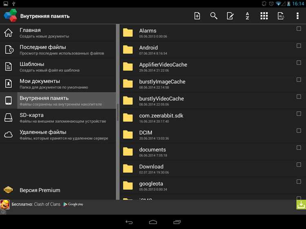This screenshot has height=229, width=306.
Task: Tap the Android back navigation button
Action: coord(129,222)
